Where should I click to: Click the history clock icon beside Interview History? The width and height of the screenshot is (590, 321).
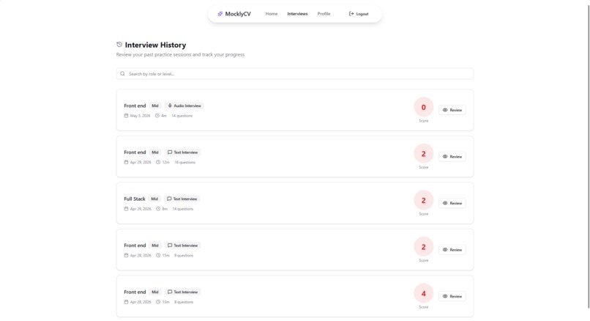point(119,45)
